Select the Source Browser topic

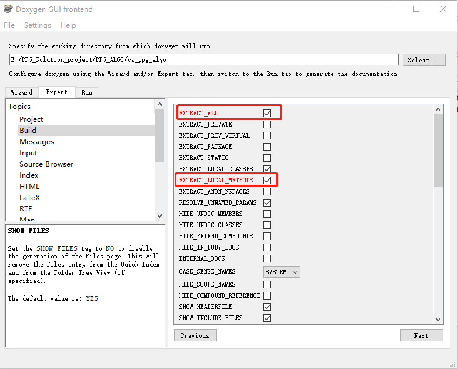pyautogui.click(x=46, y=164)
